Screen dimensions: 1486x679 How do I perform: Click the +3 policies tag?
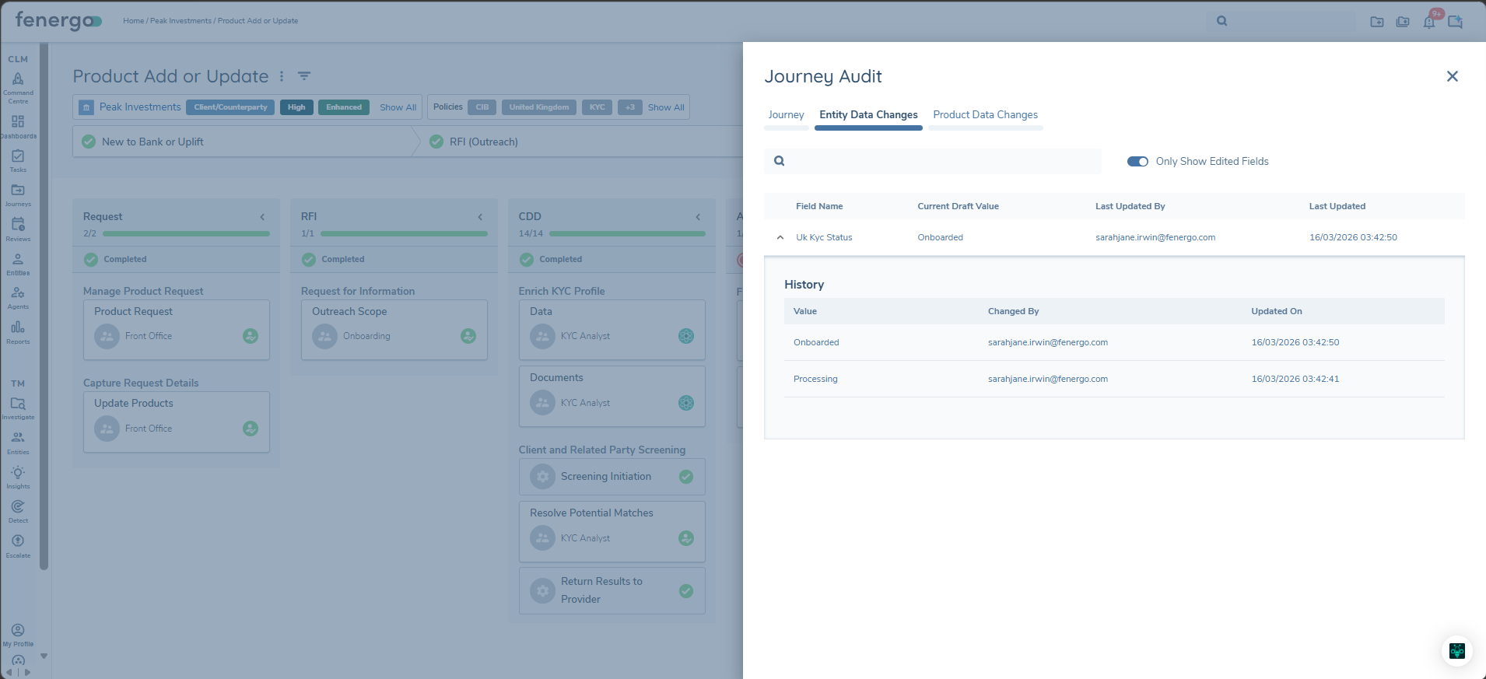point(629,107)
